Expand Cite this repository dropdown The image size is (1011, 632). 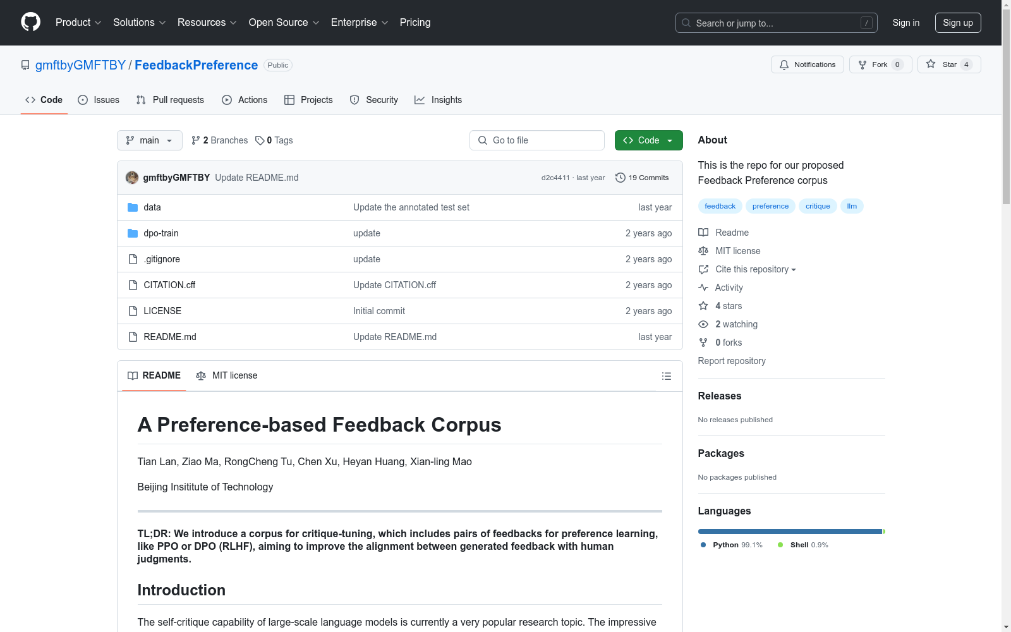coord(755,269)
